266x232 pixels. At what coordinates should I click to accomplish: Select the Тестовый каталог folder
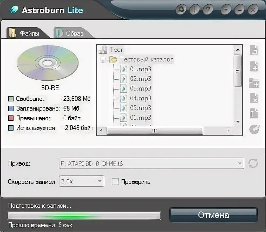147,59
